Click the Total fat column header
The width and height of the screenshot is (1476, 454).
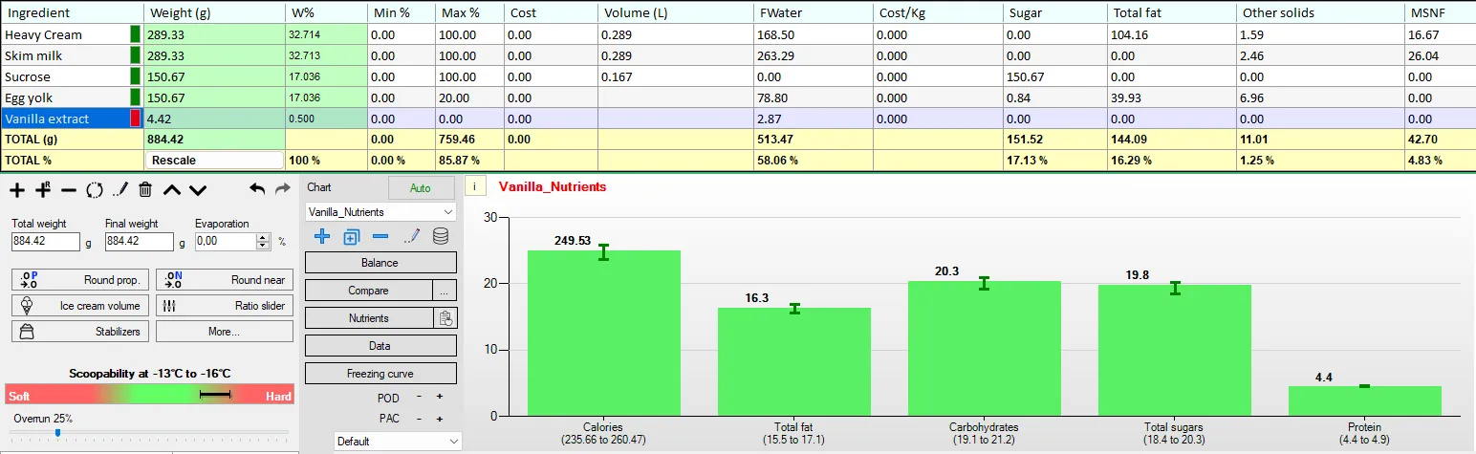[x=1171, y=12]
